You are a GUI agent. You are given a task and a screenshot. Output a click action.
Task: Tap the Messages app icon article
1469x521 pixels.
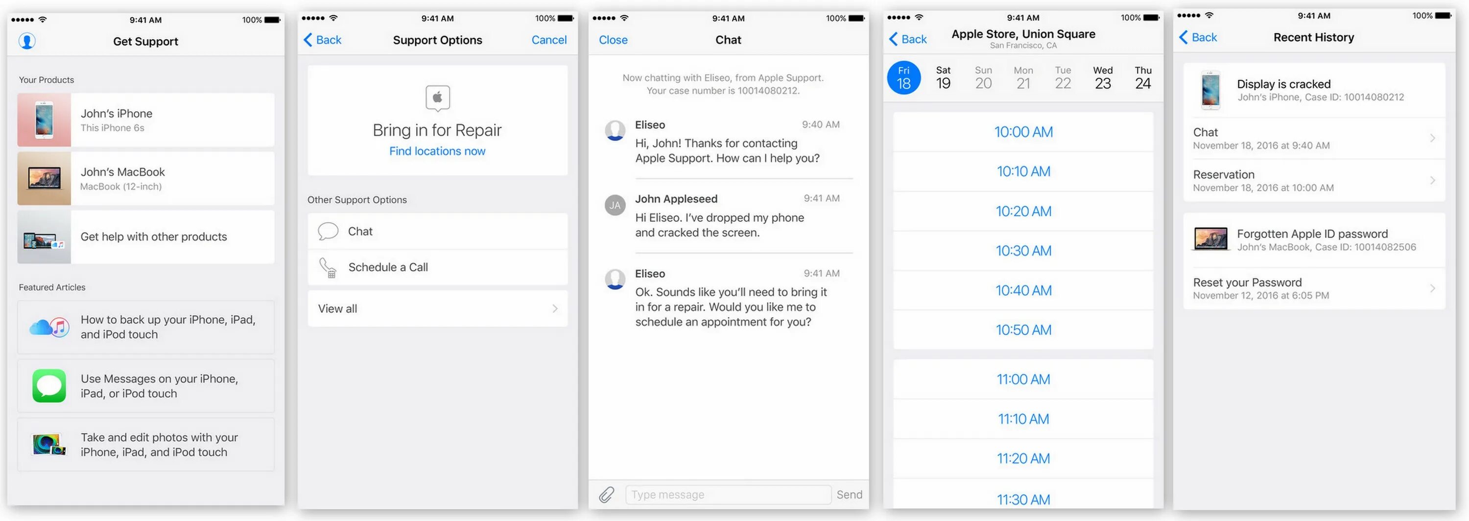point(49,386)
